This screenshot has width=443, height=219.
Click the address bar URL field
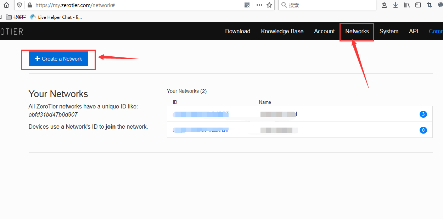coord(135,5)
